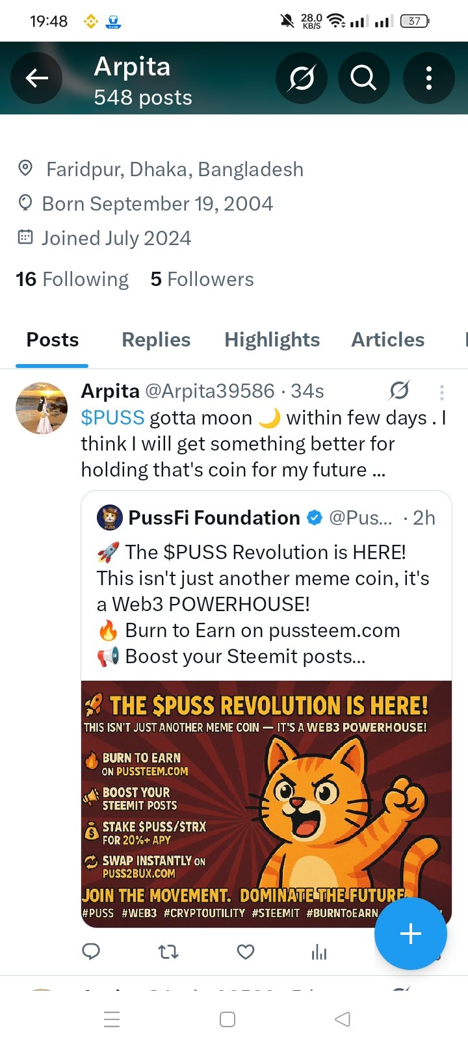Tap the back arrow in header
The image size is (468, 1048).
click(x=36, y=79)
